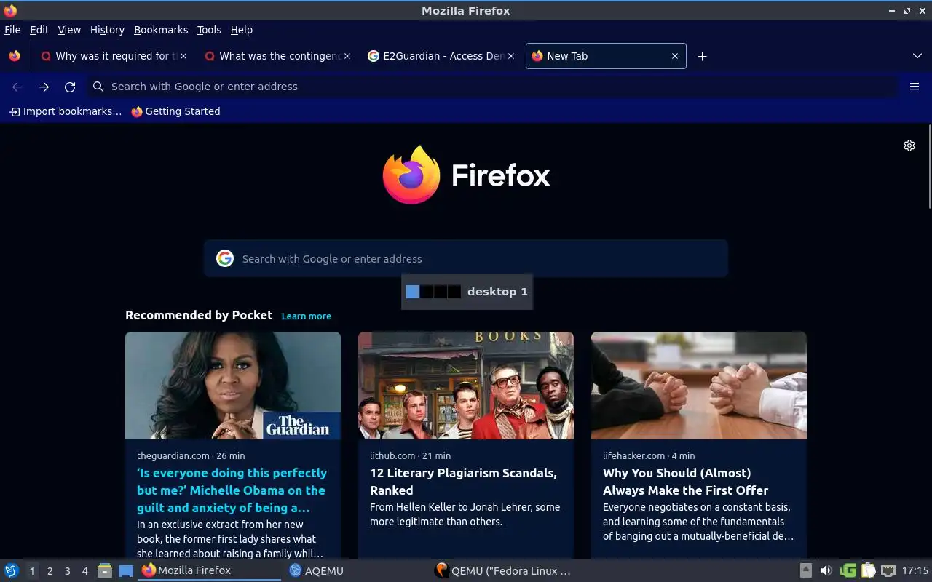The image size is (932, 582).
Task: Open 'Why You Should (Almost) Always' headline
Action: [685, 482]
